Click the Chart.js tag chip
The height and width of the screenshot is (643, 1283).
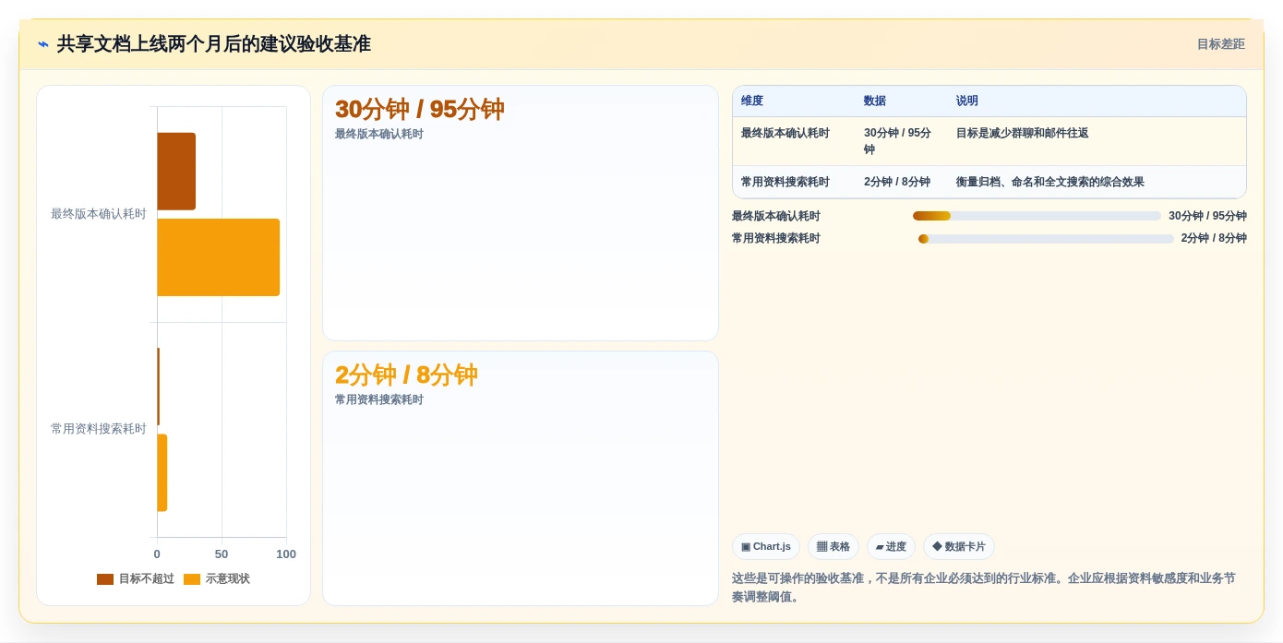click(x=766, y=547)
